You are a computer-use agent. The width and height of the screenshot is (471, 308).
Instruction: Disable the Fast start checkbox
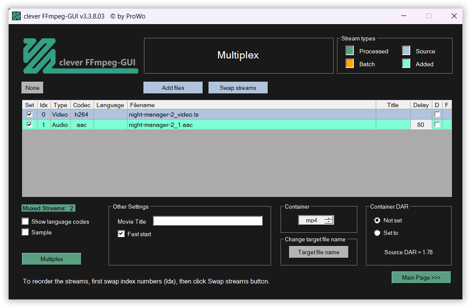(x=121, y=234)
